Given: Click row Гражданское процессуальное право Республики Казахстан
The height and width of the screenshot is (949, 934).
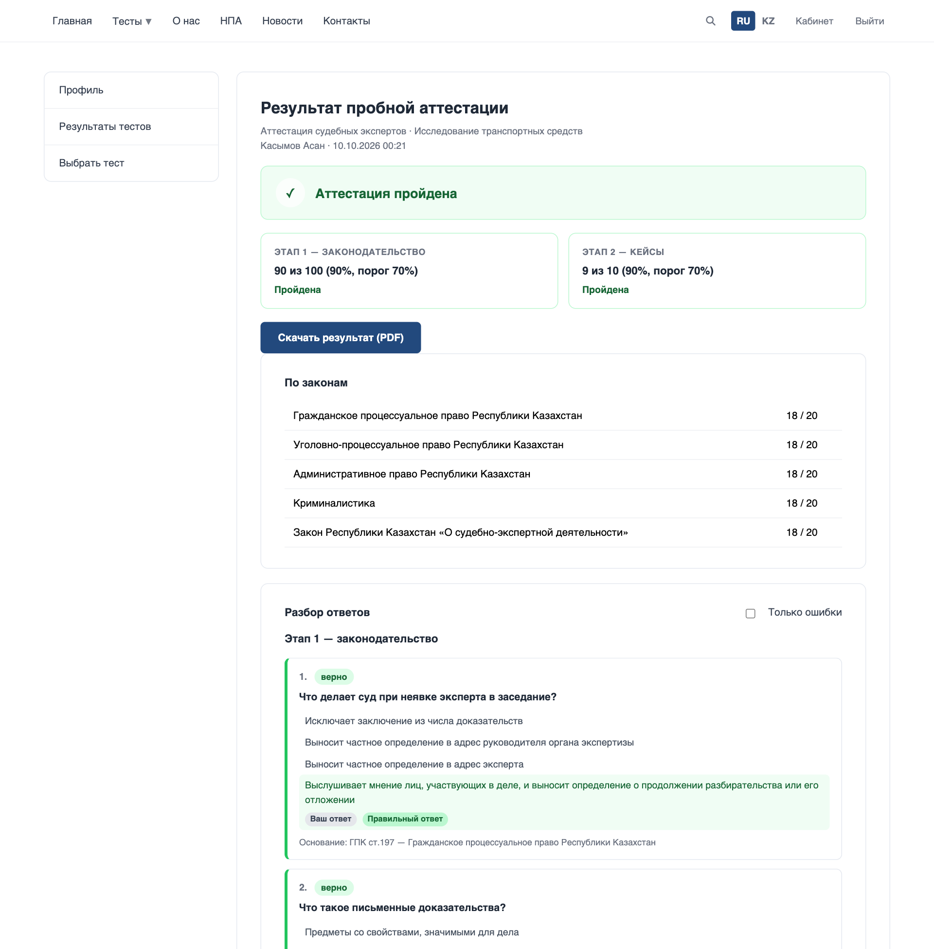Looking at the screenshot, I should pos(563,416).
